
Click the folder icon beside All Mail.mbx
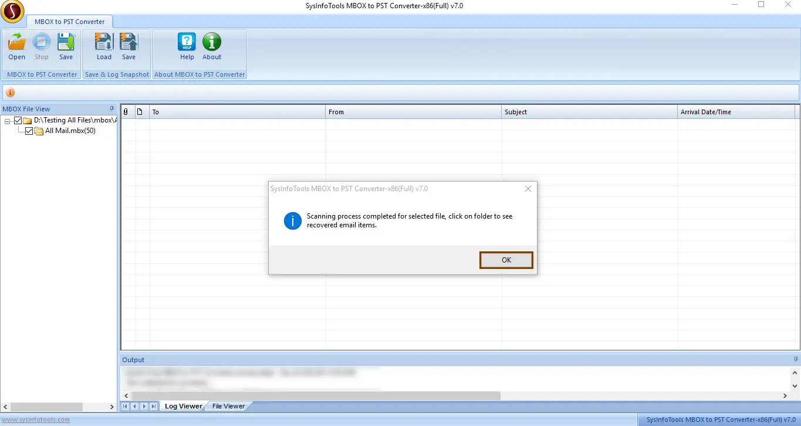coord(39,131)
